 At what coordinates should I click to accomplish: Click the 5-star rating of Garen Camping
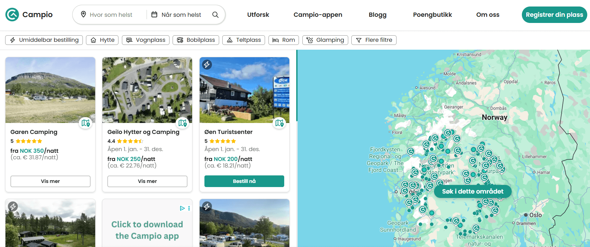(x=26, y=141)
